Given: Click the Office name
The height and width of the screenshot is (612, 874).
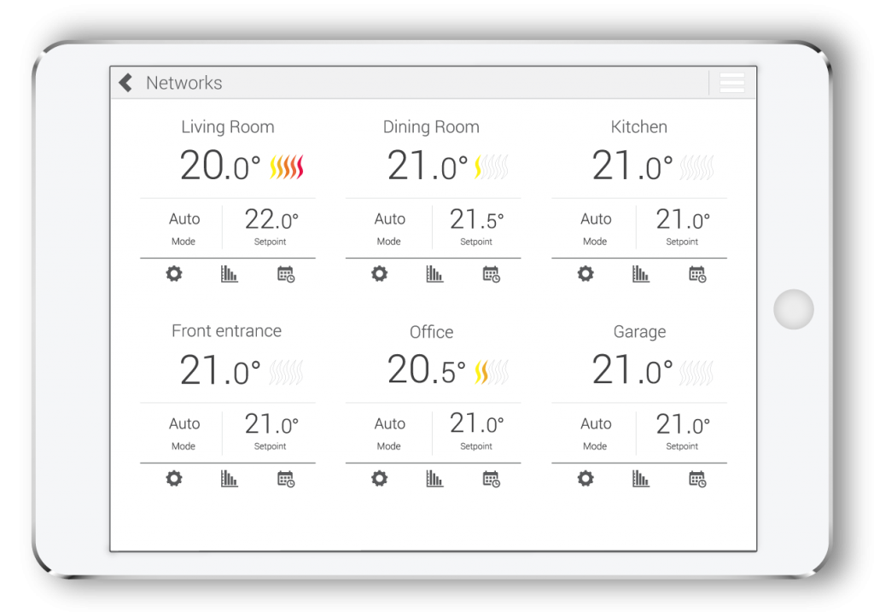Looking at the screenshot, I should (x=431, y=332).
